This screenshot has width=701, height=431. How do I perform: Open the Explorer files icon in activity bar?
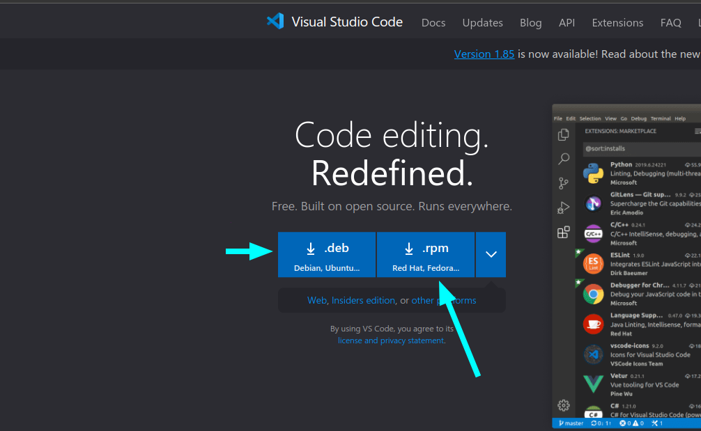(x=563, y=134)
